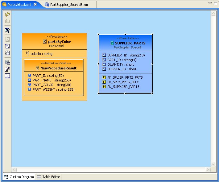Viewport: 219px width, 182px height.
Task: Select FK_SPLIER_PRTS_PRTS foreign key
Action: [x=125, y=77]
